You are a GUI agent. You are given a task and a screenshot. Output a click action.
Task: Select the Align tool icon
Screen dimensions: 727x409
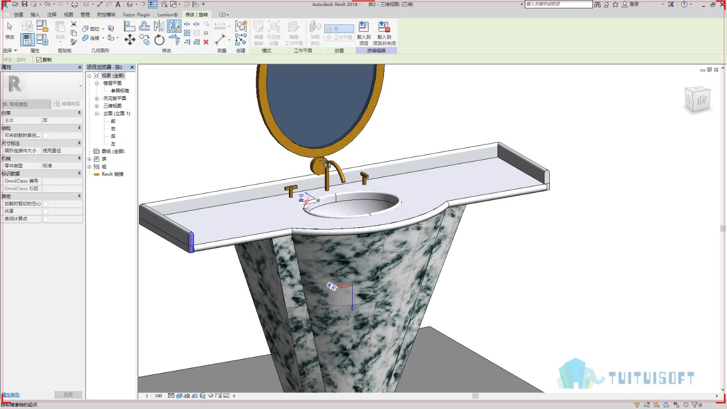(129, 26)
